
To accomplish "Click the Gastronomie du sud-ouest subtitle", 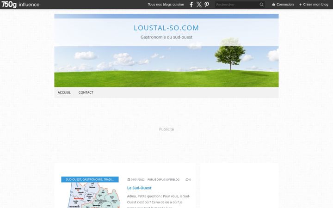I will (166, 37).
